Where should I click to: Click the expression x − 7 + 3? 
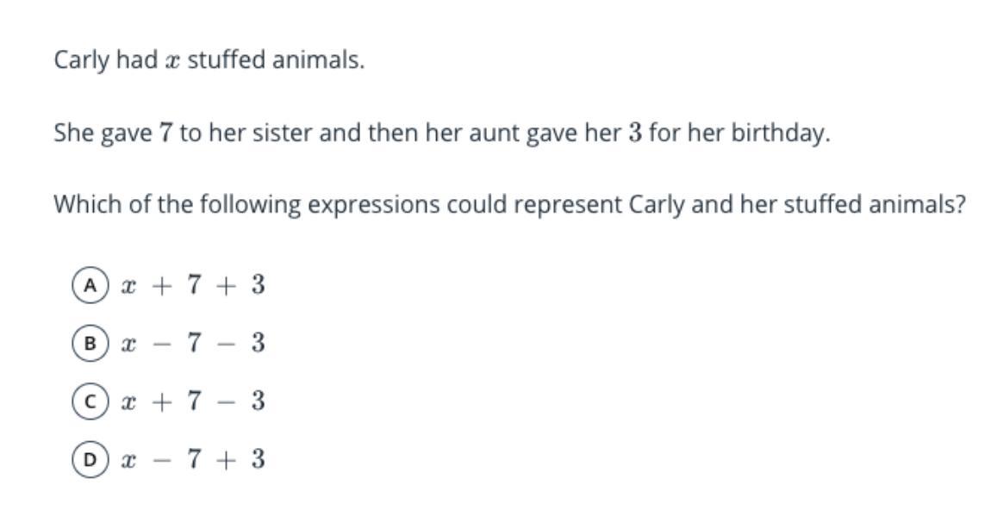point(193,459)
